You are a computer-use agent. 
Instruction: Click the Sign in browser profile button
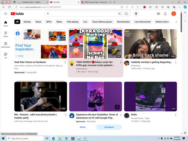click(6, 2)
